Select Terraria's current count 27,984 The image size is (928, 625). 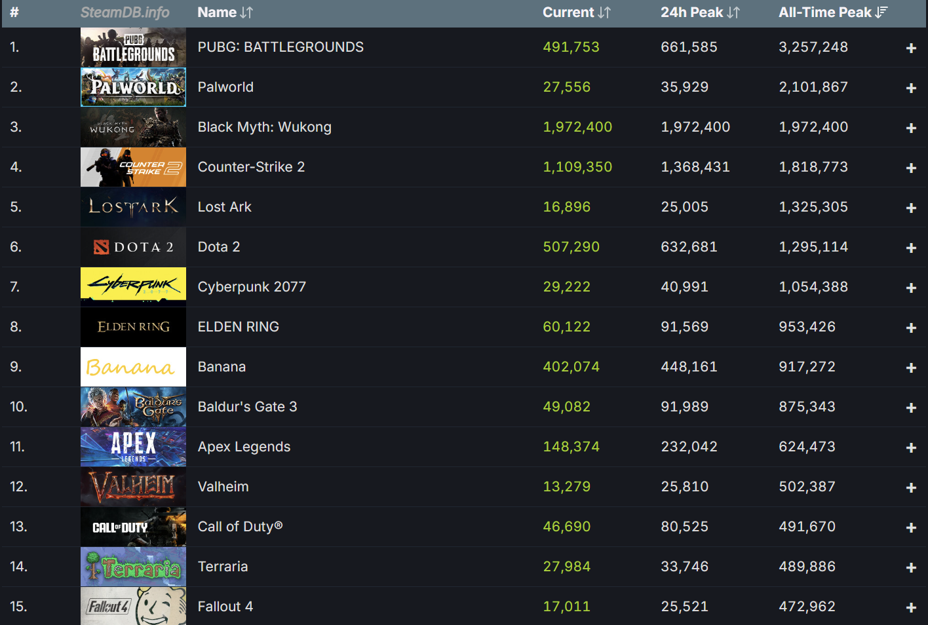[566, 567]
